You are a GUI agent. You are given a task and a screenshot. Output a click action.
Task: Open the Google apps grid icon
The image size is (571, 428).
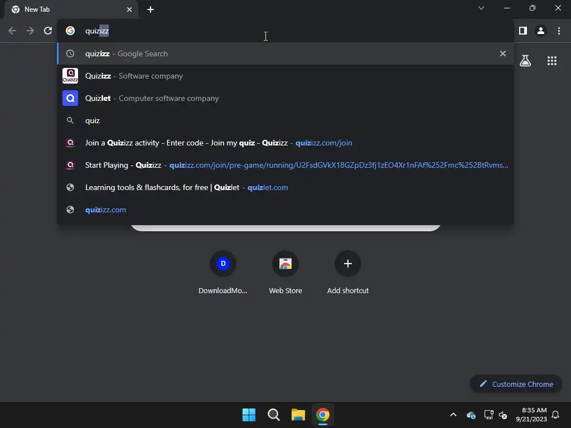coord(552,61)
